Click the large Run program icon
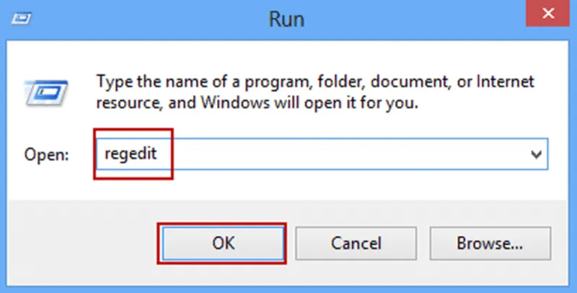 click(x=46, y=94)
